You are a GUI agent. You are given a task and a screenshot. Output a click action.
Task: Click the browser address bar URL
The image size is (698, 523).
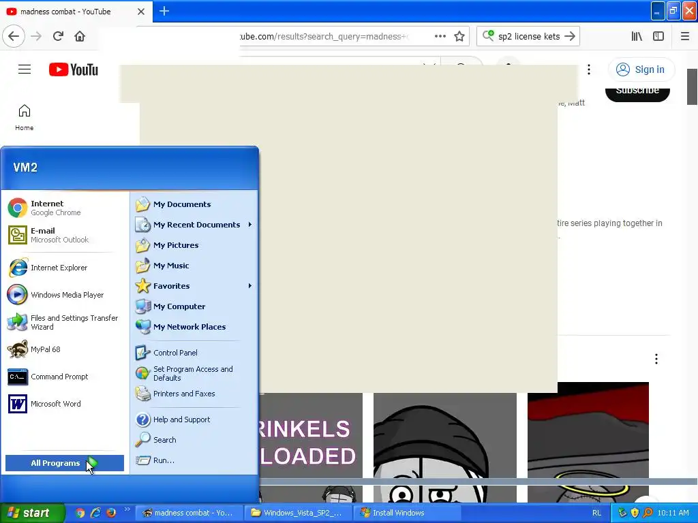point(324,37)
